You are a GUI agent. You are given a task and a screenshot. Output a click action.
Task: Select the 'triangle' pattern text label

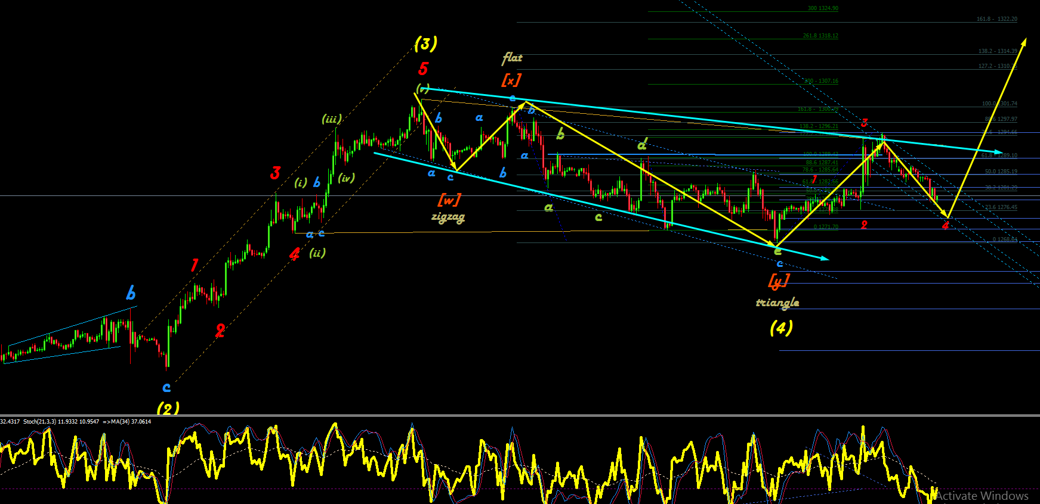tap(777, 303)
